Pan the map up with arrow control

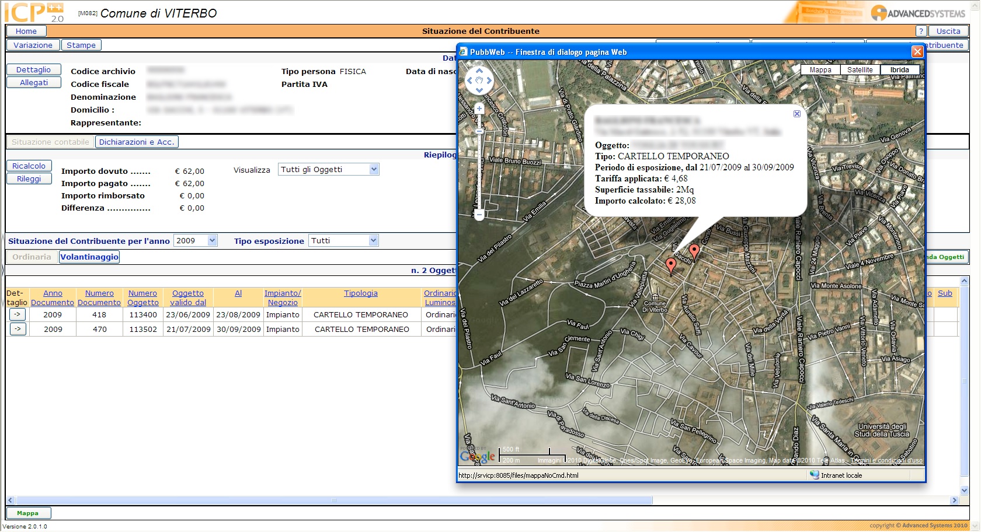[x=479, y=71]
